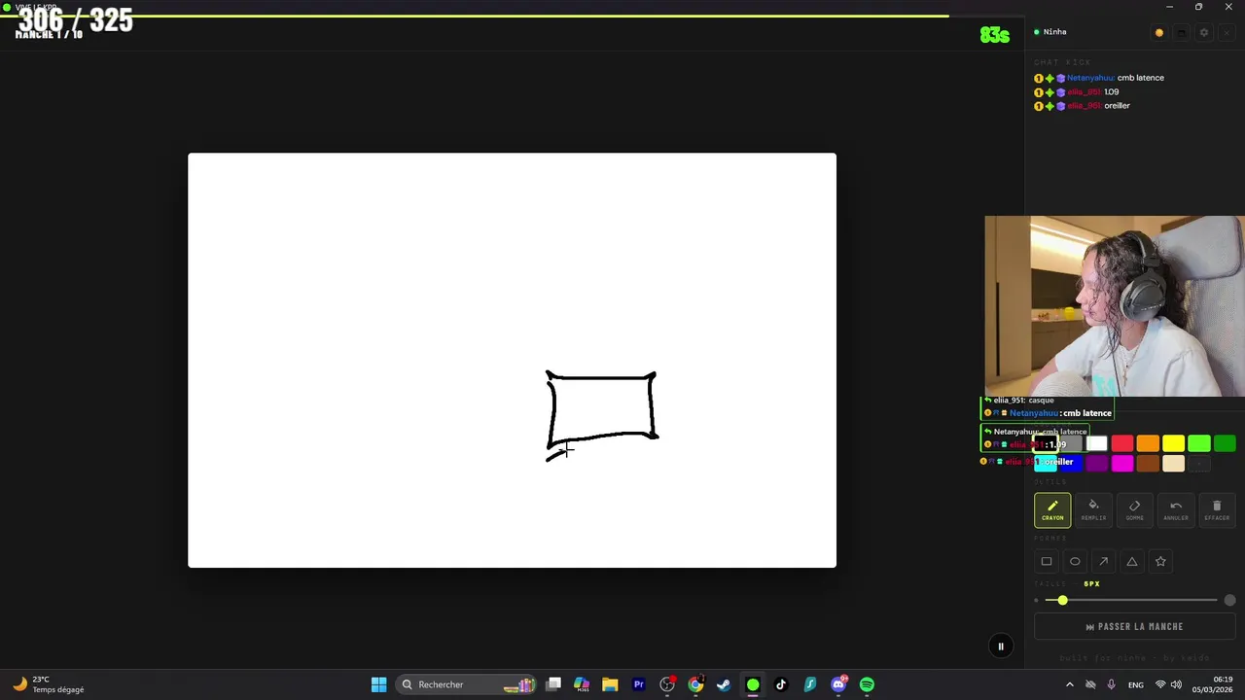The width and height of the screenshot is (1245, 700).
Task: Open the Windows Start menu
Action: click(378, 684)
